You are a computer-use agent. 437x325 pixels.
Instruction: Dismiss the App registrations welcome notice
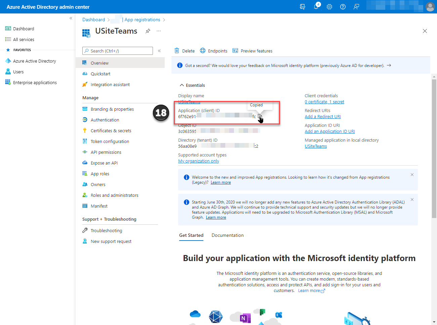pyautogui.click(x=412, y=175)
